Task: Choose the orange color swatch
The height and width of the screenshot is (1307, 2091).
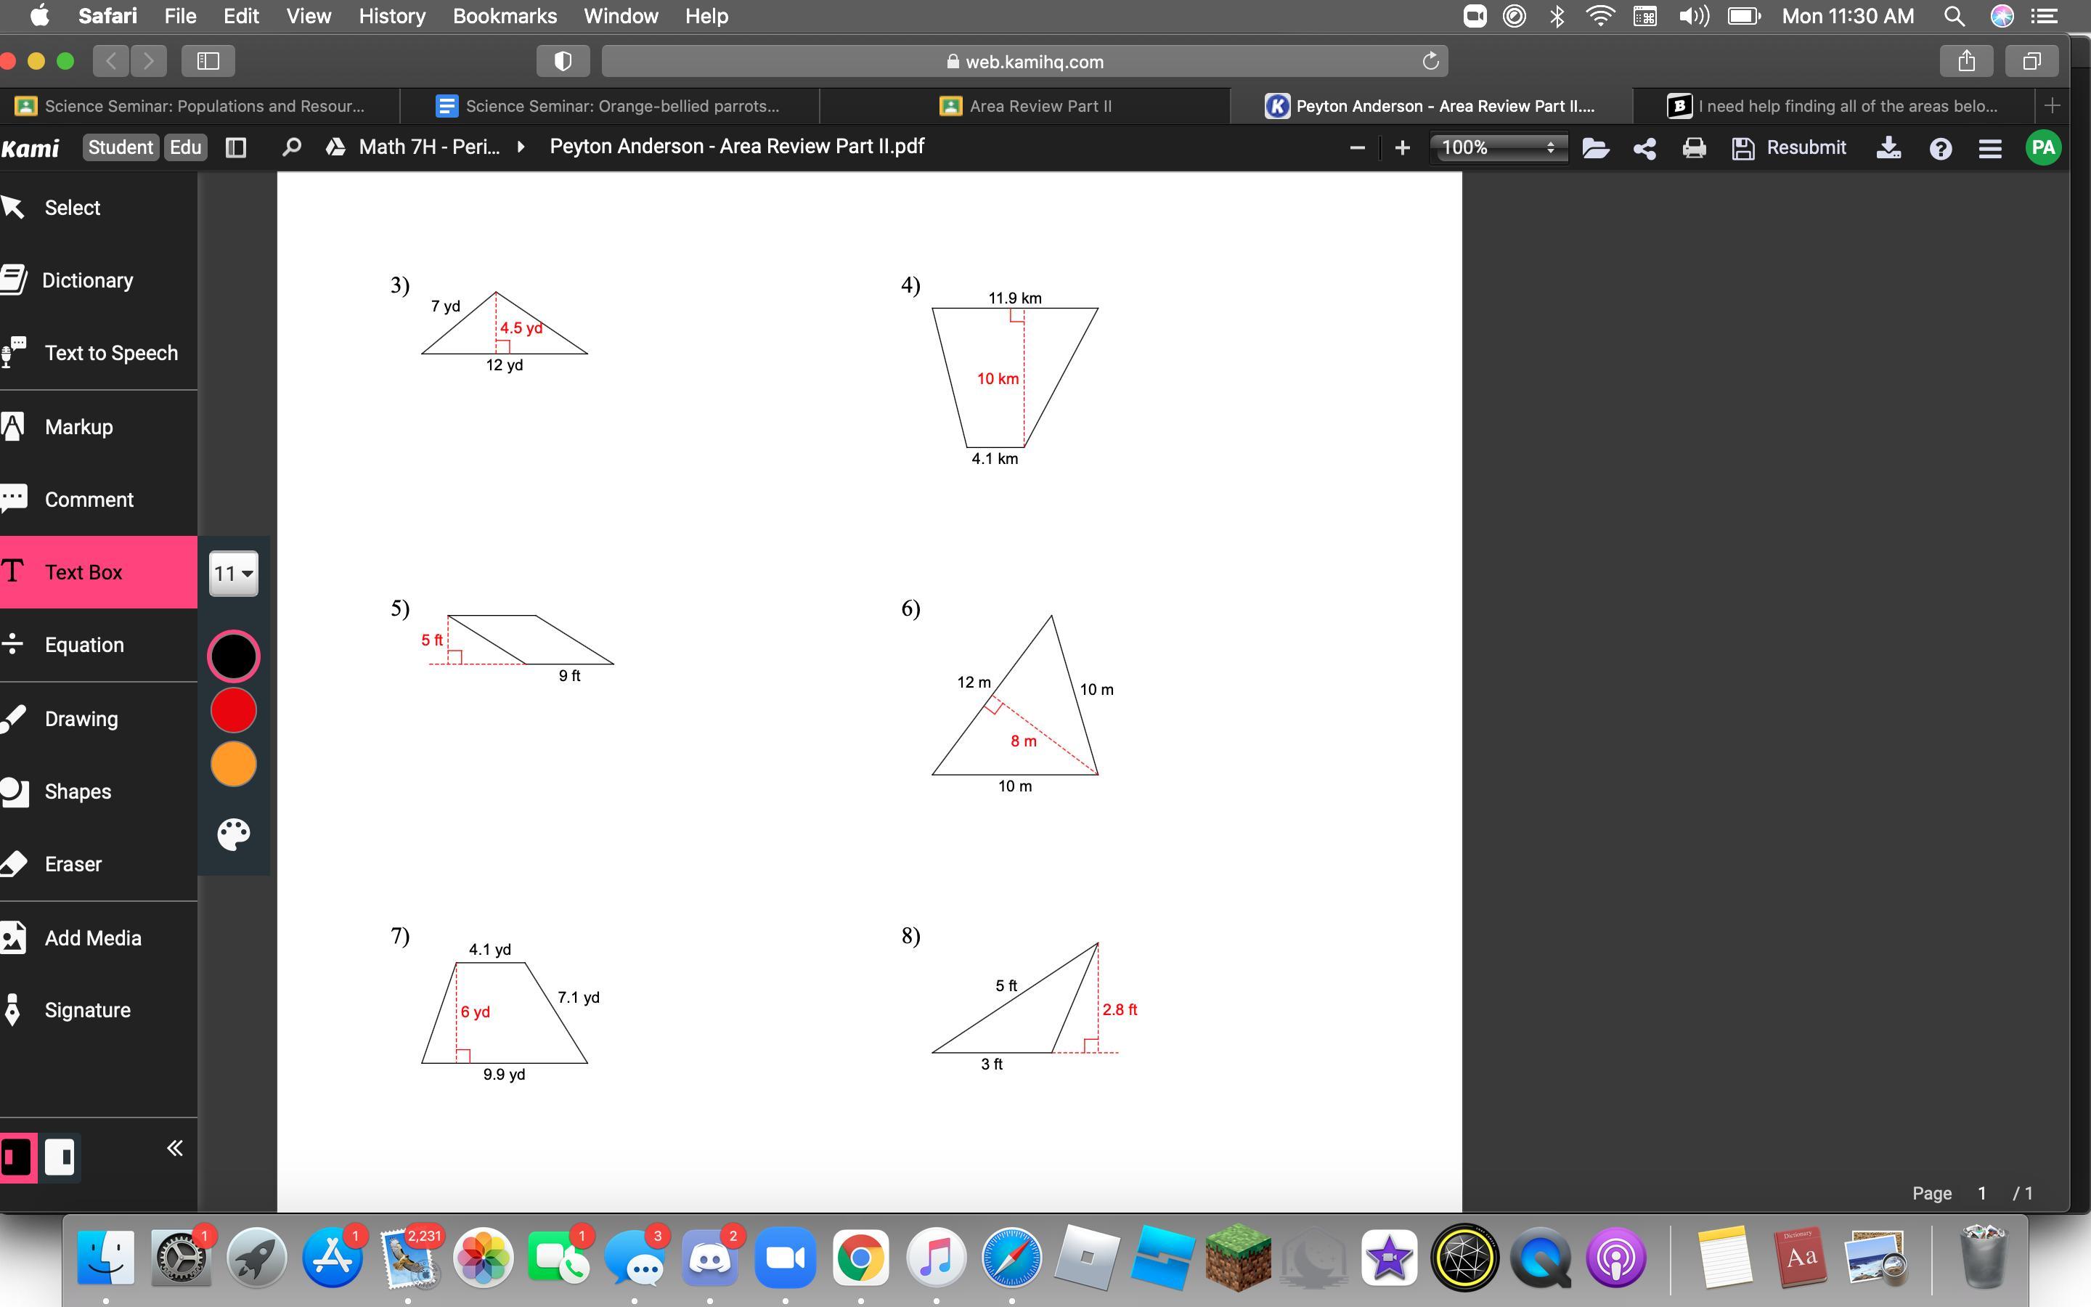Action: (233, 764)
